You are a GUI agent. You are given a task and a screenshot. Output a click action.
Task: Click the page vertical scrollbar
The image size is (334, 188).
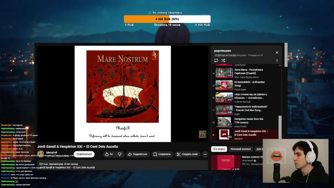pos(286,55)
